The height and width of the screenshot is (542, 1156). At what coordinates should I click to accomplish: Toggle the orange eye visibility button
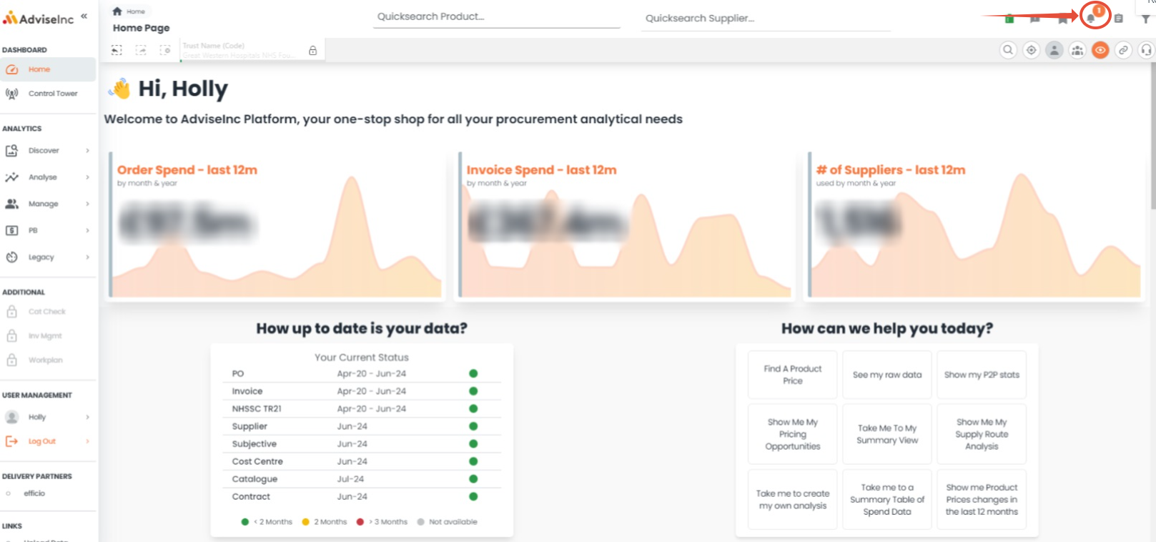[x=1100, y=50]
